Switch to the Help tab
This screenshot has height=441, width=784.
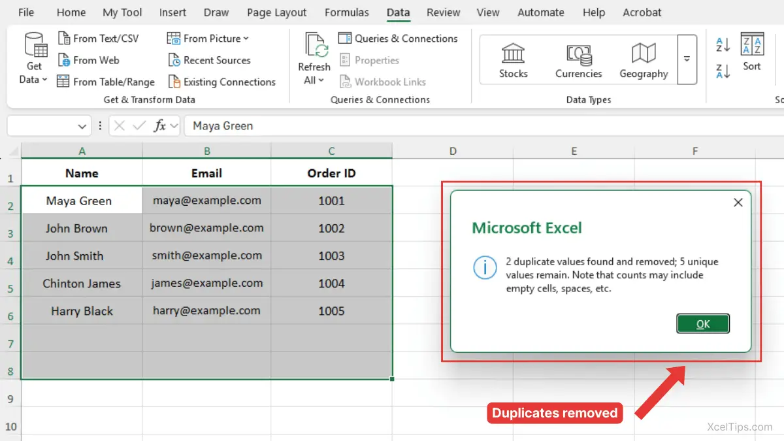tap(594, 12)
